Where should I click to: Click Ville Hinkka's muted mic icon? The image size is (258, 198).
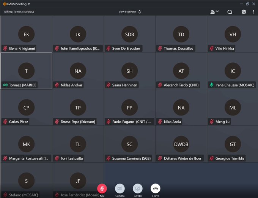point(212,48)
